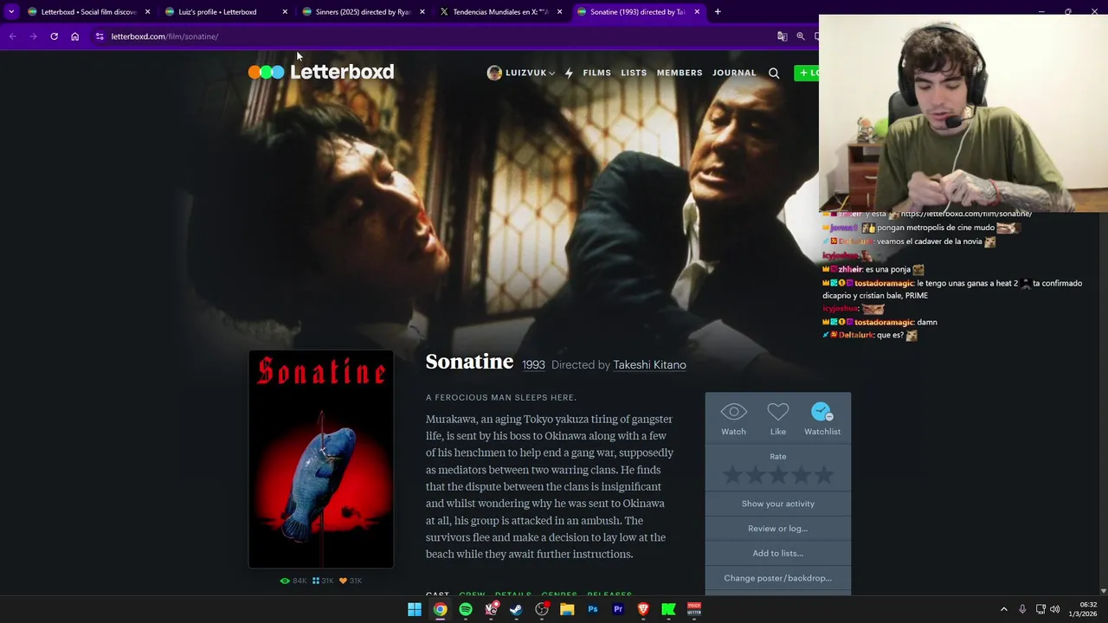Click the microphone tray icon
Screen dimensions: 1108x623
pos(1022,609)
